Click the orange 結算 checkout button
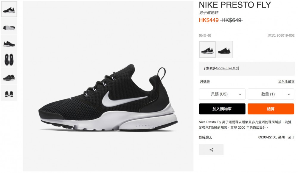The height and width of the screenshot is (173, 298). point(271,109)
